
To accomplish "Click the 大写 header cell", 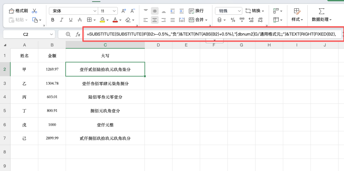I will pos(105,55).
